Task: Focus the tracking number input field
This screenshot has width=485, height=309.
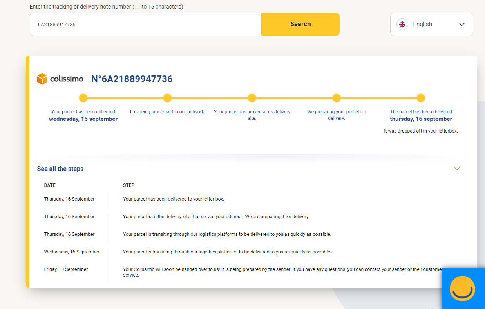Action: point(145,24)
